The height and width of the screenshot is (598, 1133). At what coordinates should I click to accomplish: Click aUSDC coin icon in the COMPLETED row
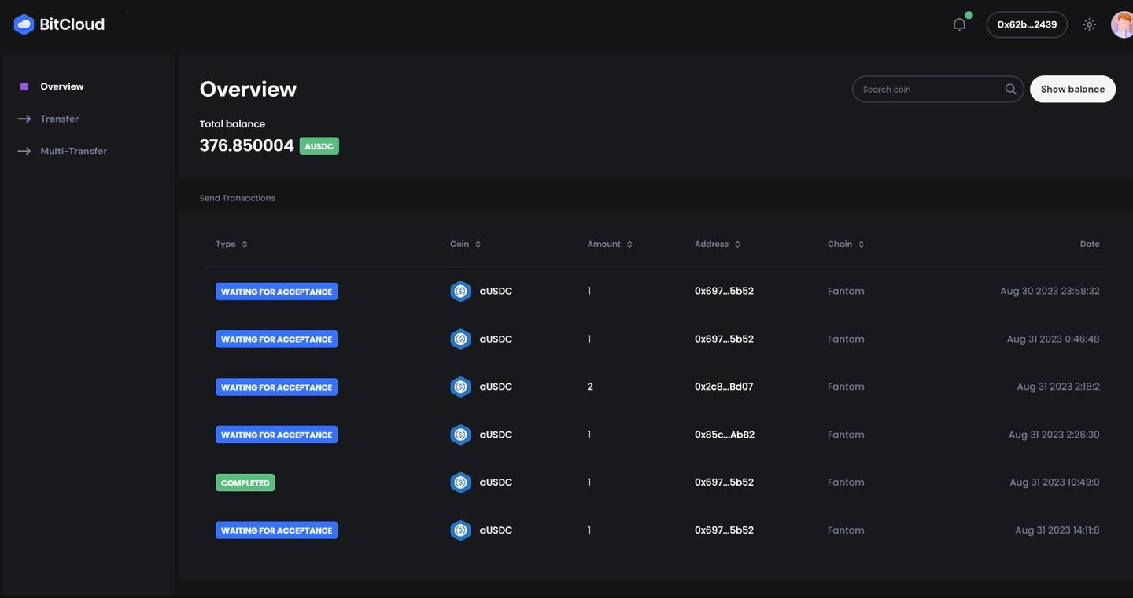tap(460, 482)
